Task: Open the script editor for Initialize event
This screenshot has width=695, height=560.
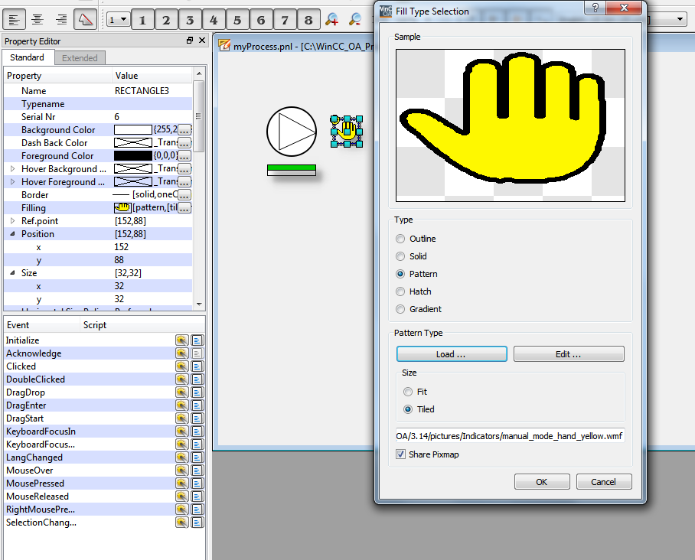Action: click(x=197, y=340)
